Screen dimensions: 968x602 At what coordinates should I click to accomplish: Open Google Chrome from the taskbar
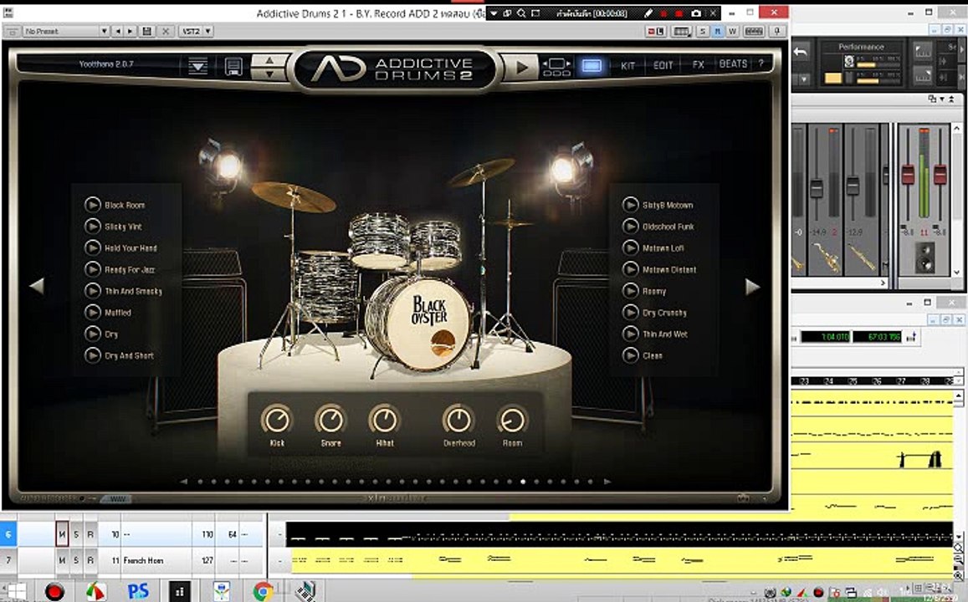click(263, 591)
